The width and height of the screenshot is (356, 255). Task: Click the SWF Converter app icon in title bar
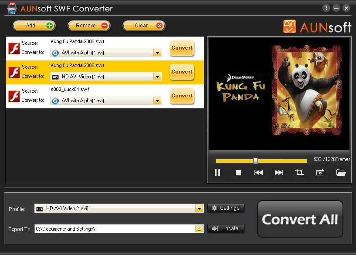point(12,8)
